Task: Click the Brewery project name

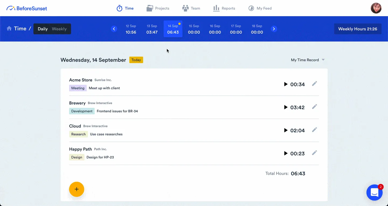Action: tap(77, 103)
